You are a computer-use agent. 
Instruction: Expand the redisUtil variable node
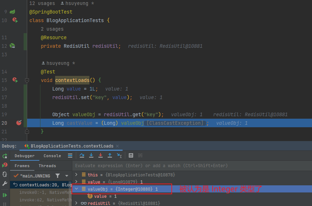(x=76, y=203)
